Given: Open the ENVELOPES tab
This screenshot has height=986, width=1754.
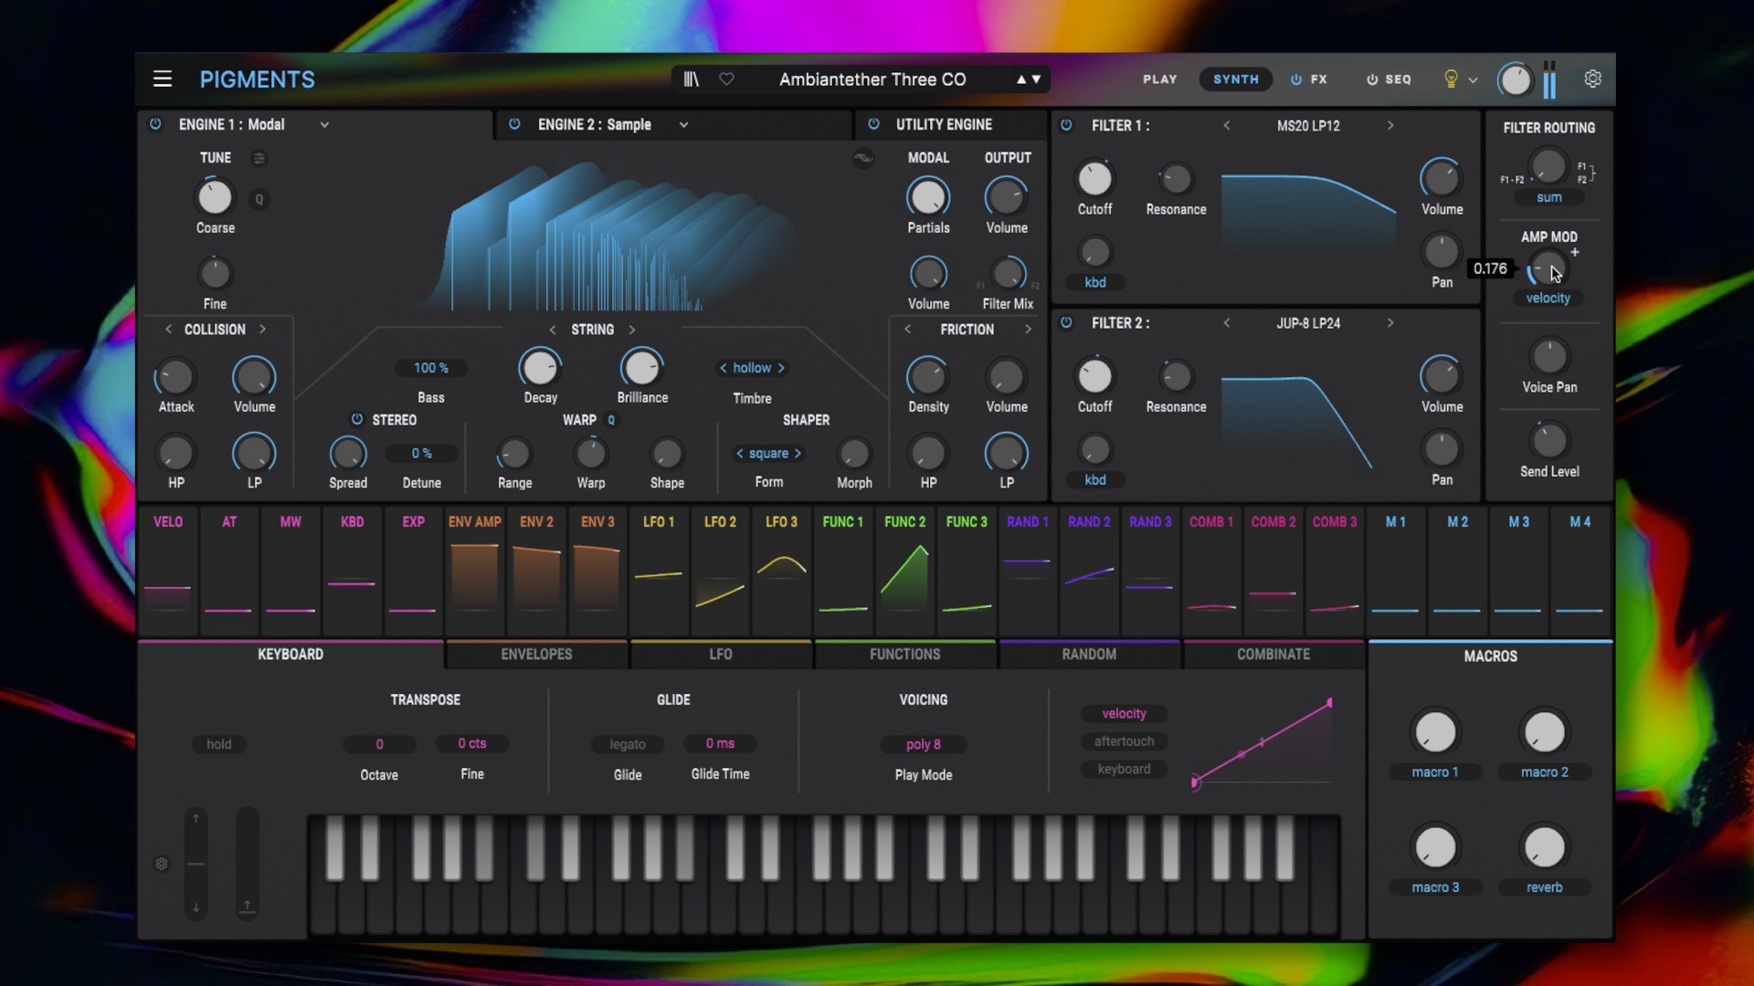Looking at the screenshot, I should point(537,654).
